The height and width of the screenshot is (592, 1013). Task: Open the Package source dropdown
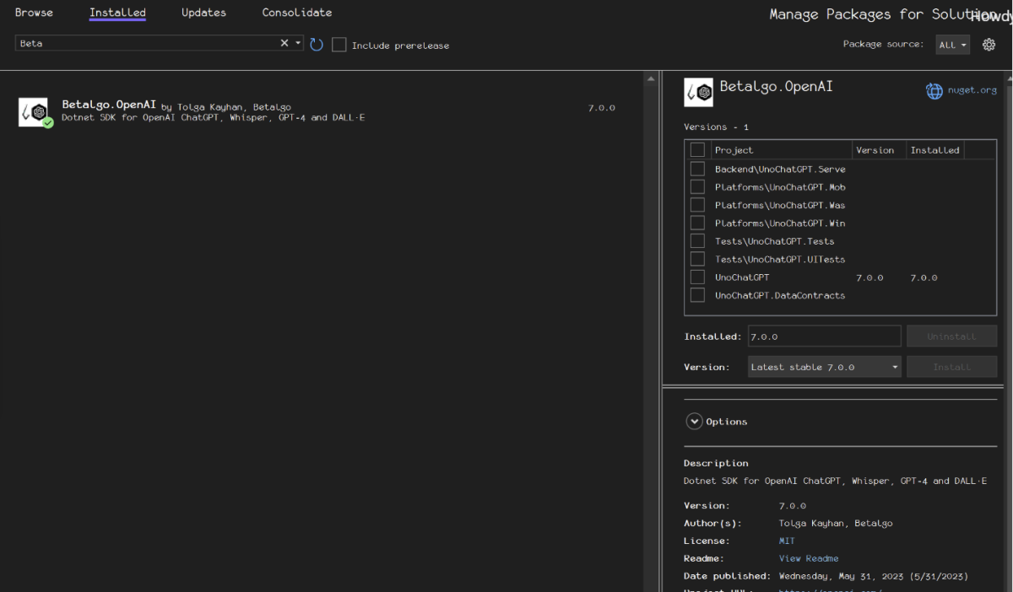point(952,45)
